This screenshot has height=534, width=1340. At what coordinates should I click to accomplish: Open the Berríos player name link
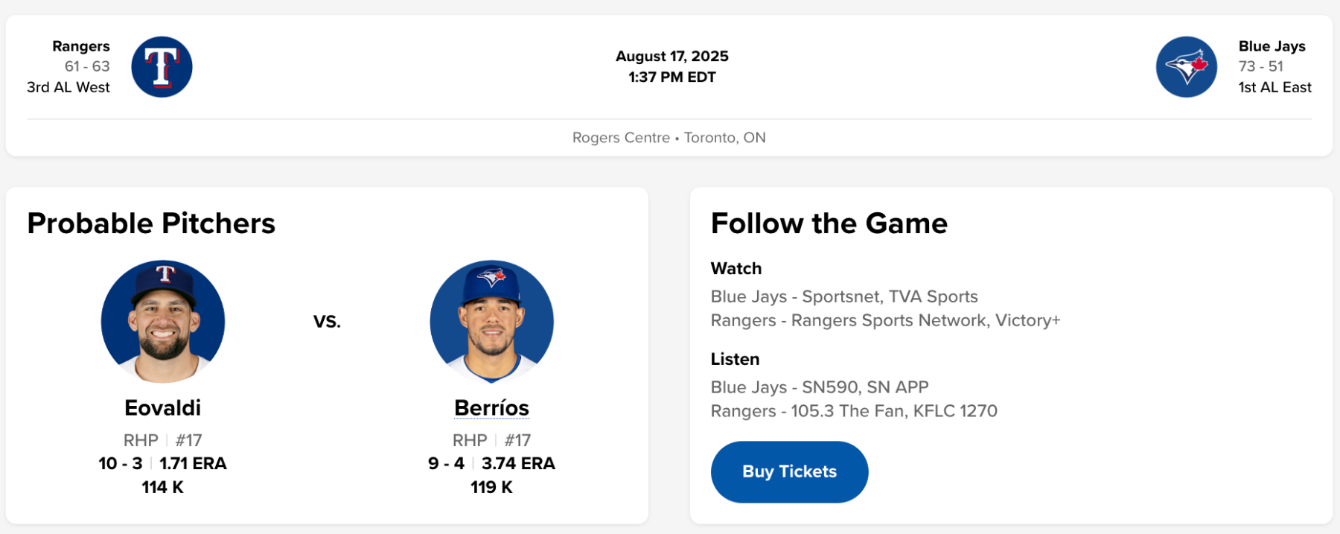pos(491,408)
